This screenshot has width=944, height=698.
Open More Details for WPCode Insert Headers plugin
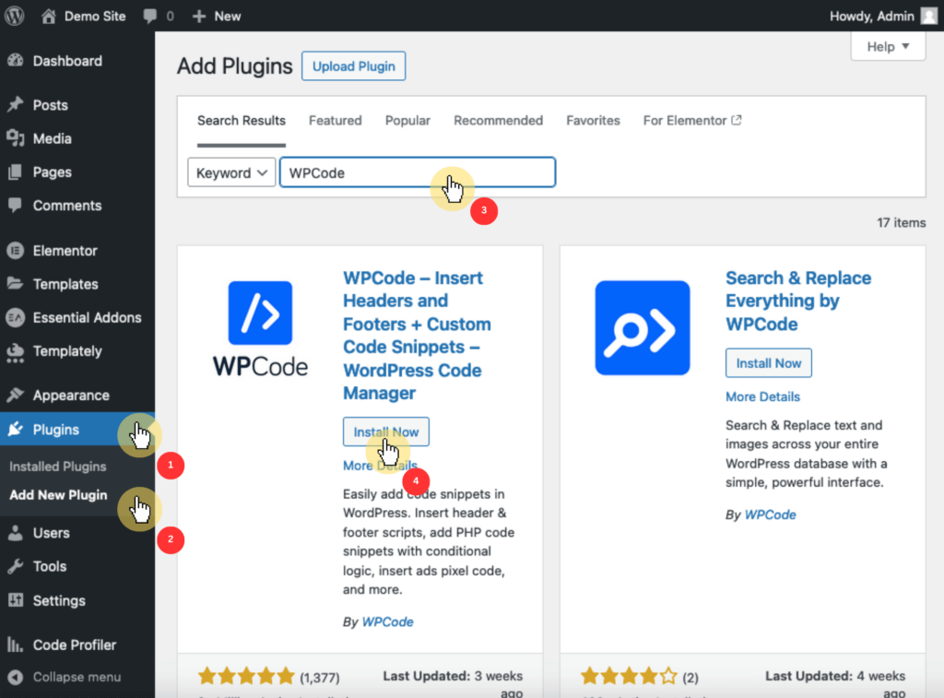pyautogui.click(x=380, y=466)
